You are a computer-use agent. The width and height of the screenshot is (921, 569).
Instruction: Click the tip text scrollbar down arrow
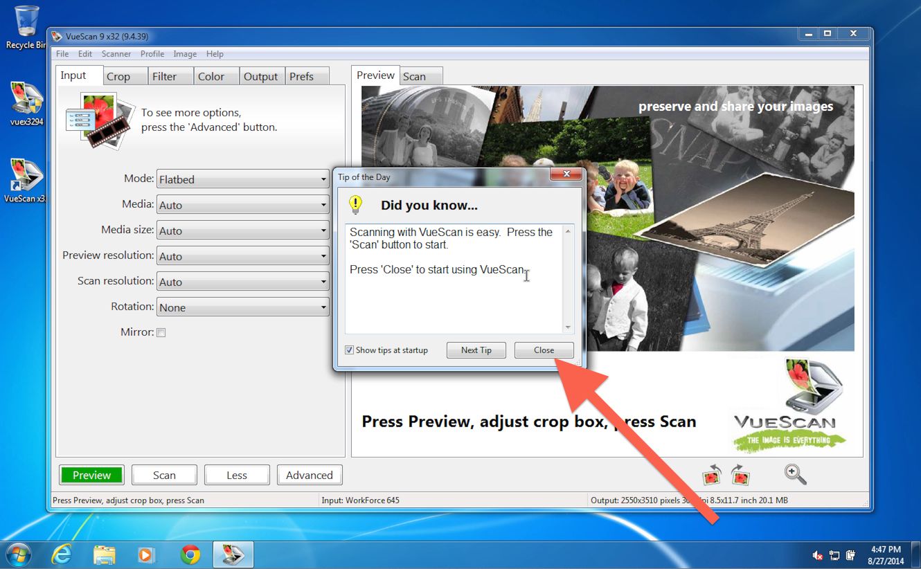click(x=568, y=327)
